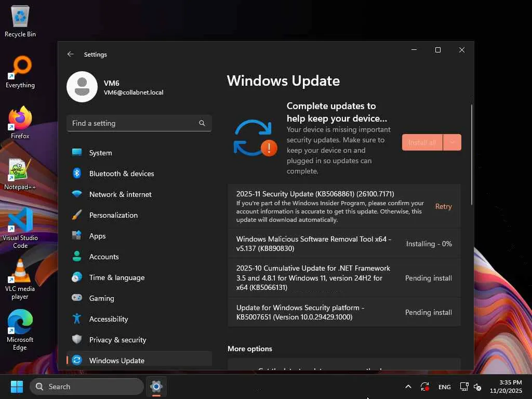Open the Accounts category
This screenshot has width=532, height=399.
point(139,257)
